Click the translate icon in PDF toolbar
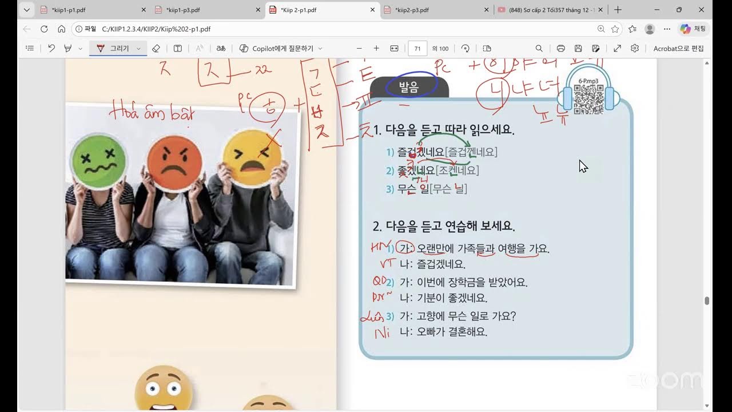The width and height of the screenshot is (732, 412). pyautogui.click(x=221, y=49)
